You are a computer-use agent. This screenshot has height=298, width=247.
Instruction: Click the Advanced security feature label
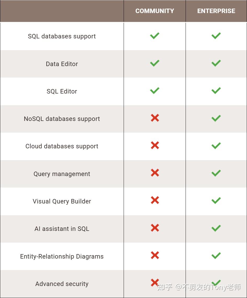pyautogui.click(x=62, y=284)
